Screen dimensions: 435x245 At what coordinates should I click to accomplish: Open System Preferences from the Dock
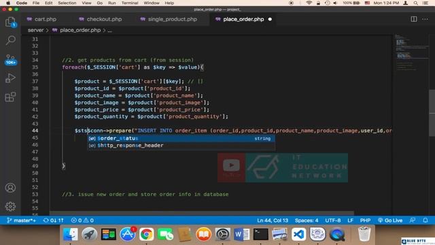[222, 234]
